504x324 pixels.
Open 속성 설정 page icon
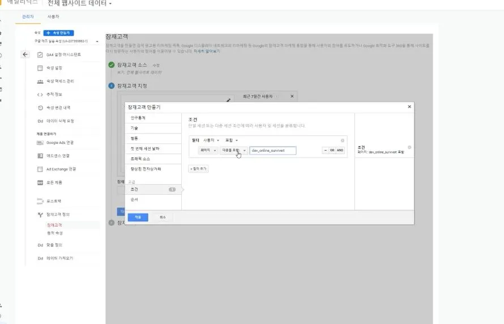click(x=40, y=68)
